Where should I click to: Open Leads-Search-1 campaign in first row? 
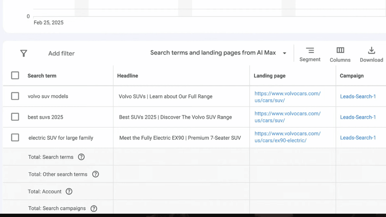coord(358,96)
